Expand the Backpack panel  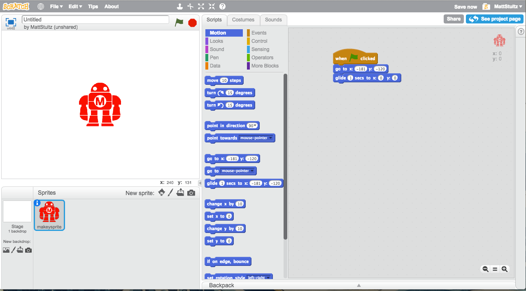click(358, 285)
